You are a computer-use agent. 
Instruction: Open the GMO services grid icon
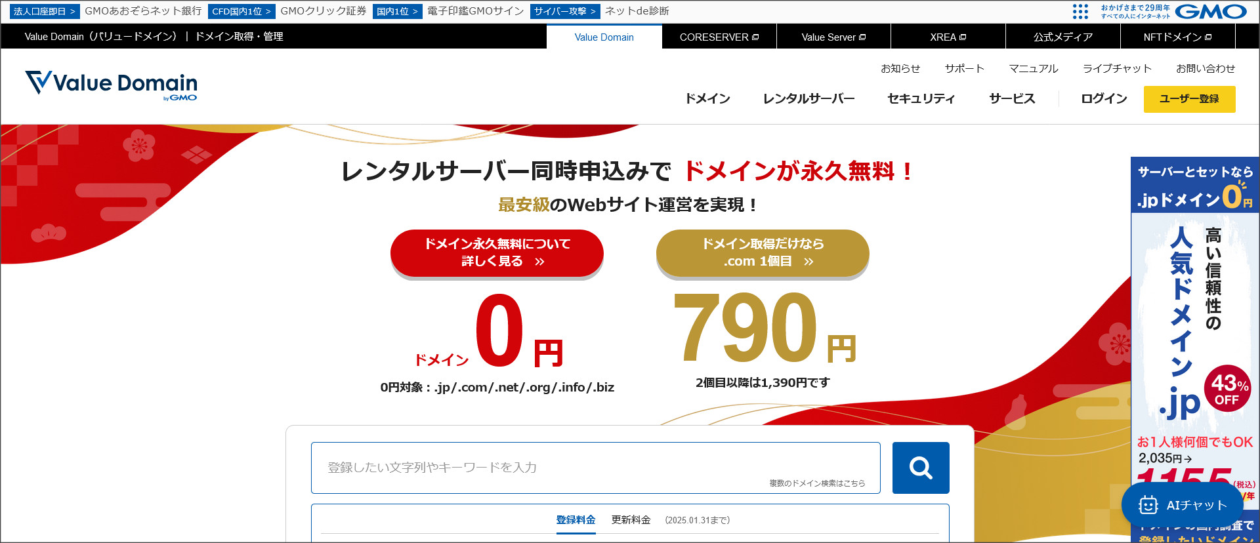[1080, 11]
